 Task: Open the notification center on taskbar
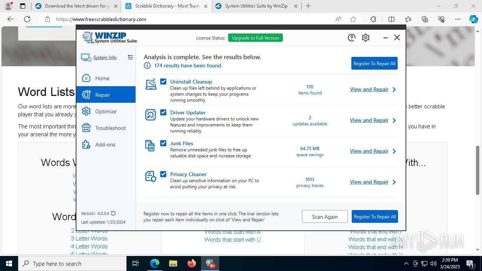click(x=470, y=263)
